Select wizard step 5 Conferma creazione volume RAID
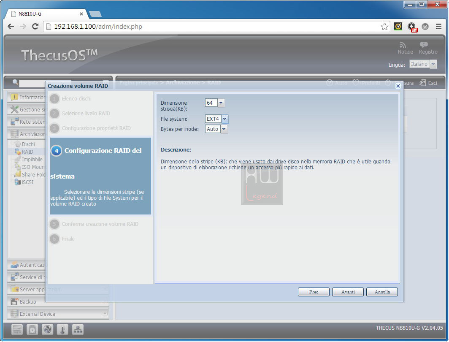The width and height of the screenshot is (449, 342). tap(94, 224)
